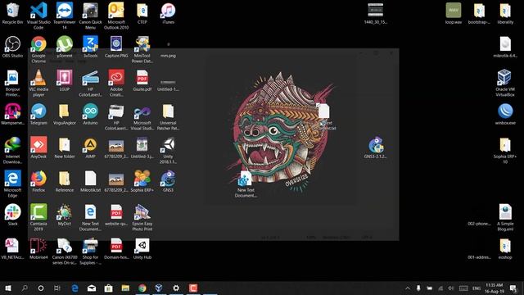Click the taskbar search icon
This screenshot has height=295, width=524.
tap(25, 288)
